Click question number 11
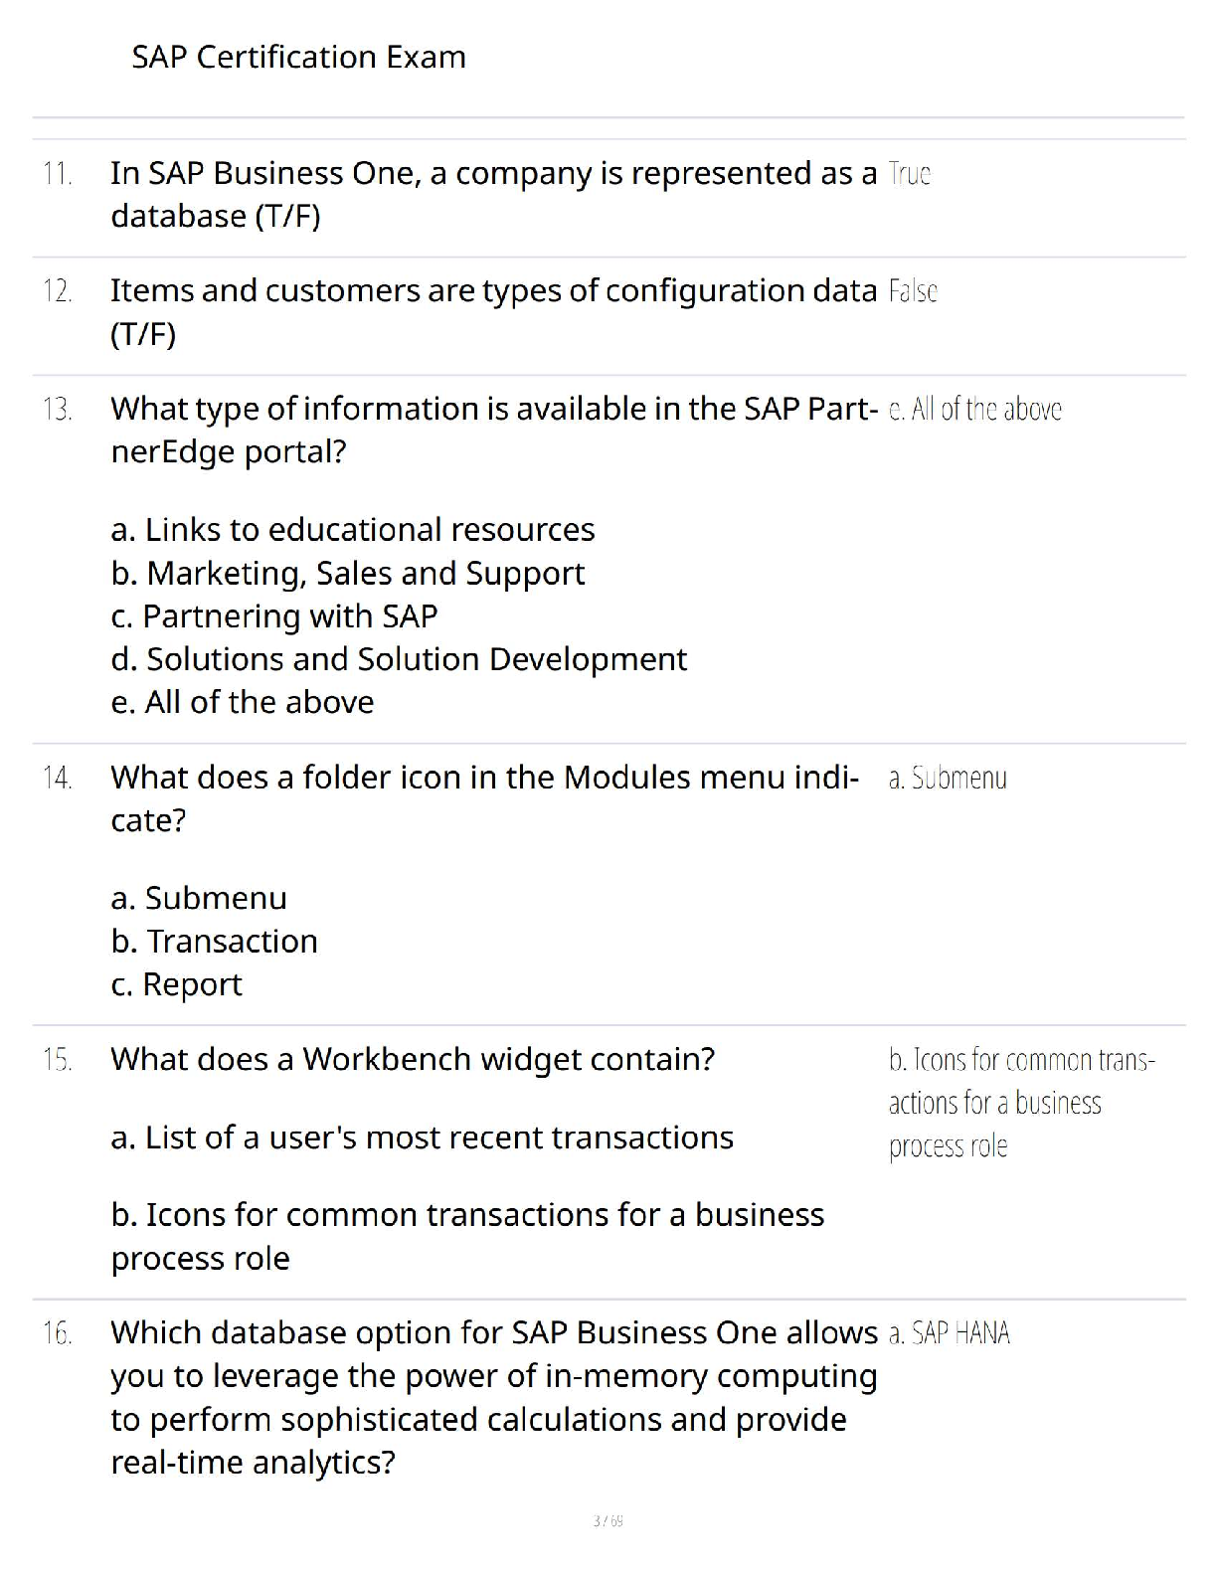Image resolution: width=1217 pixels, height=1575 pixels. [x=58, y=174]
